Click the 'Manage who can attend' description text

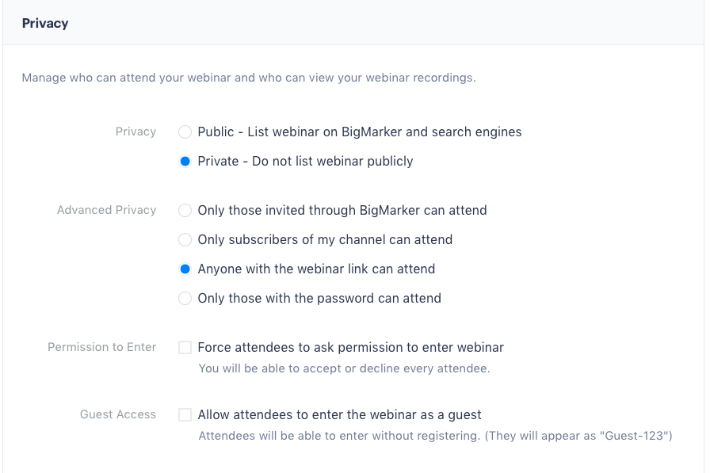tap(249, 78)
